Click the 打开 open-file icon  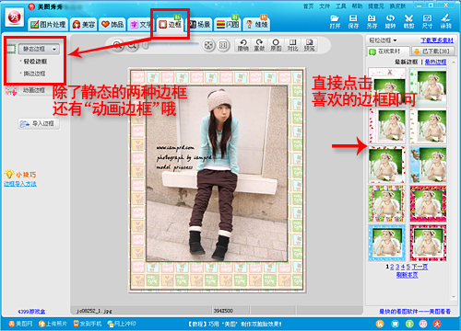click(335, 21)
